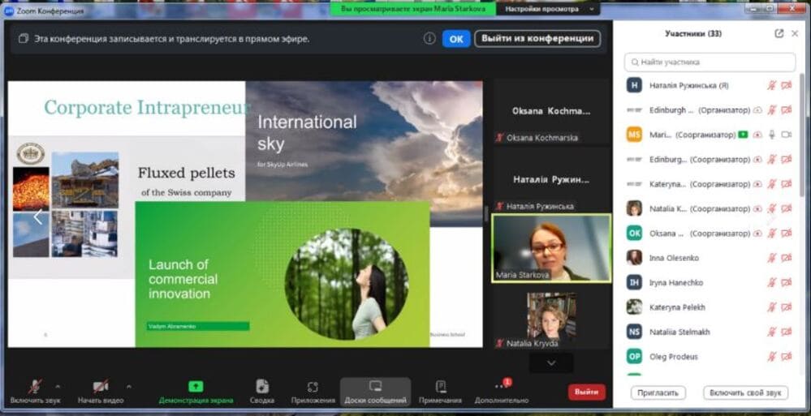
Task: Click the green Демонстрация экрана share icon
Action: click(x=196, y=387)
